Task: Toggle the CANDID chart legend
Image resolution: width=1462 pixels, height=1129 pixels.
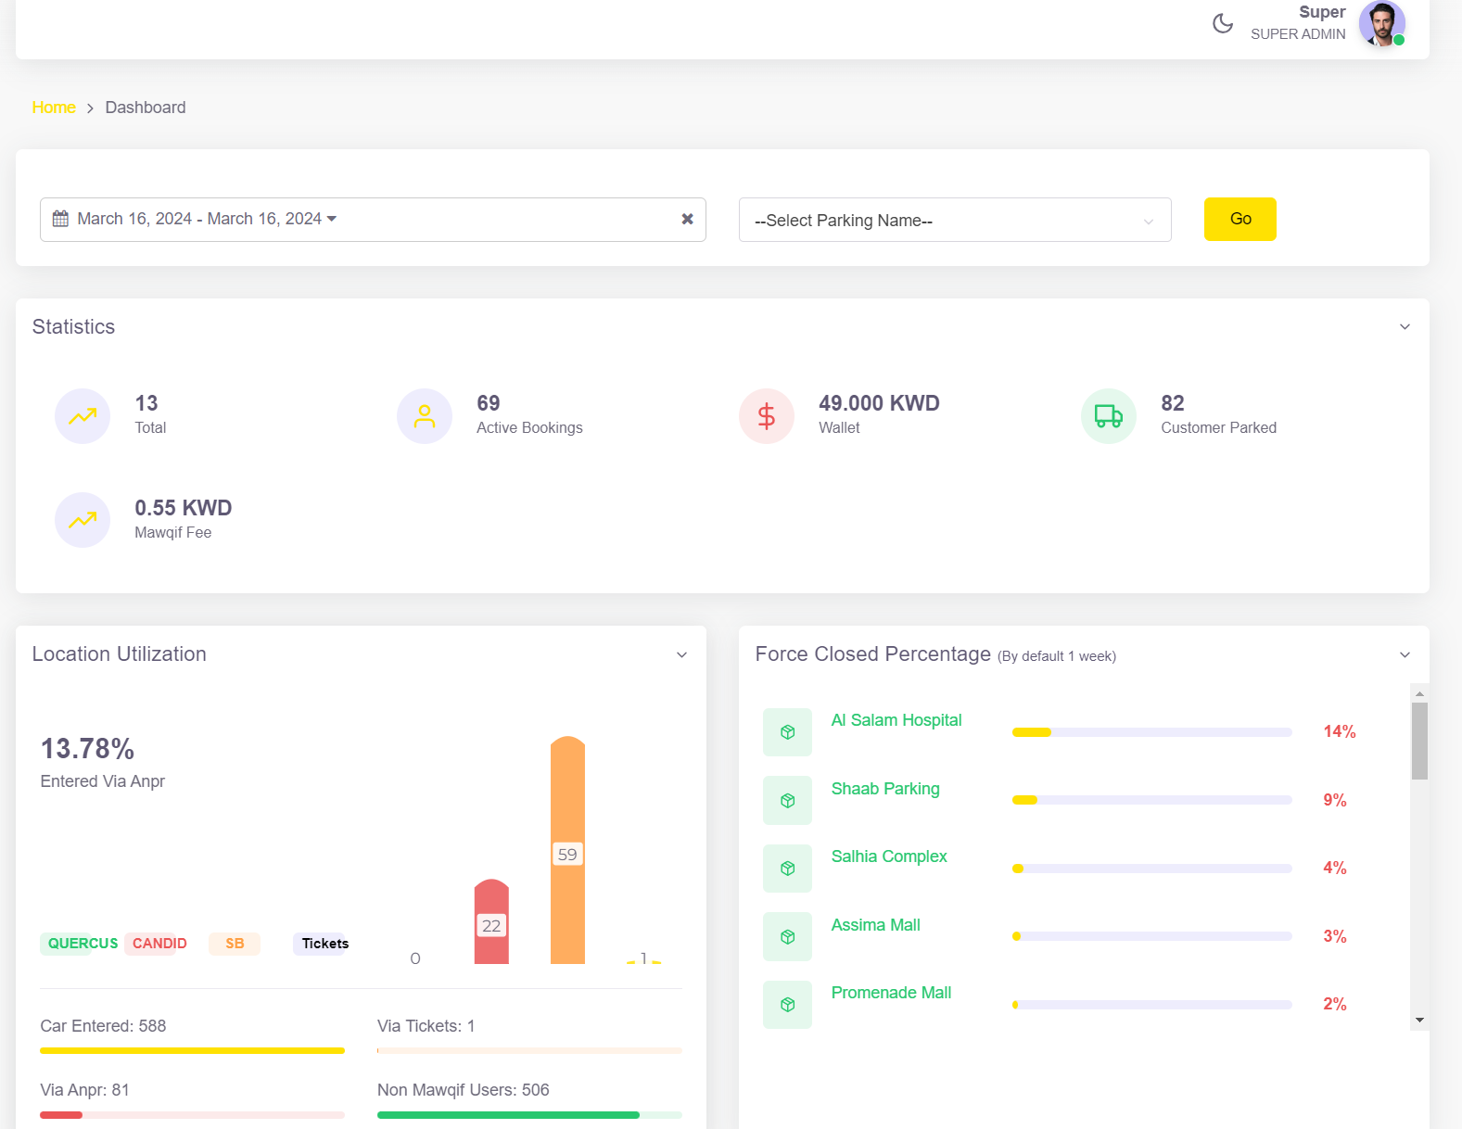Action: coord(159,944)
